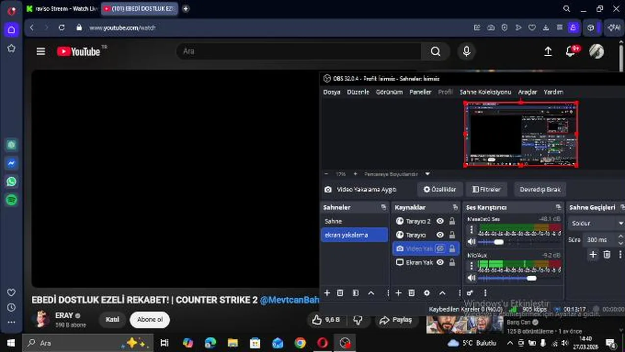Click the Abone ol subscribe button
625x352 pixels.
point(150,320)
